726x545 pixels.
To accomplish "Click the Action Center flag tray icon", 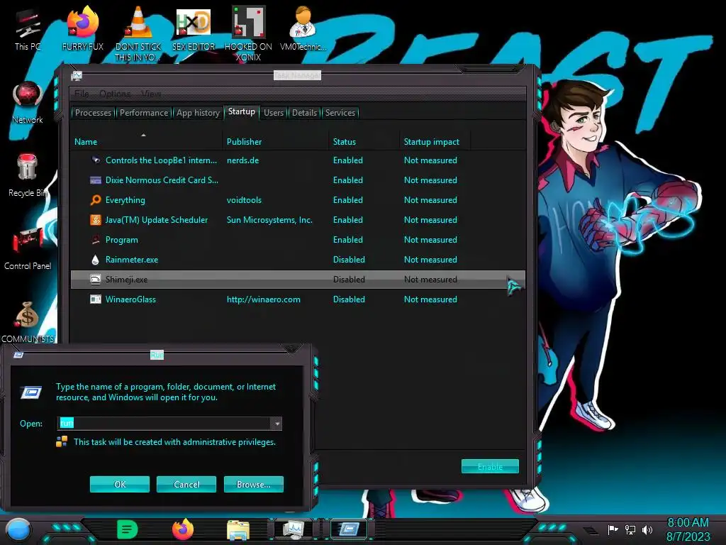I will pos(613,529).
